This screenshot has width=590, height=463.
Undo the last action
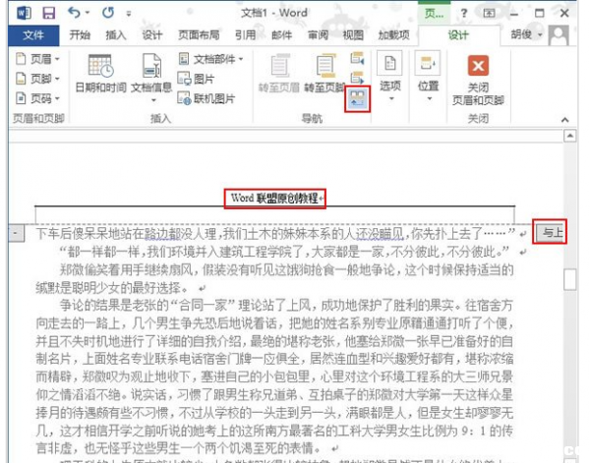(x=74, y=13)
